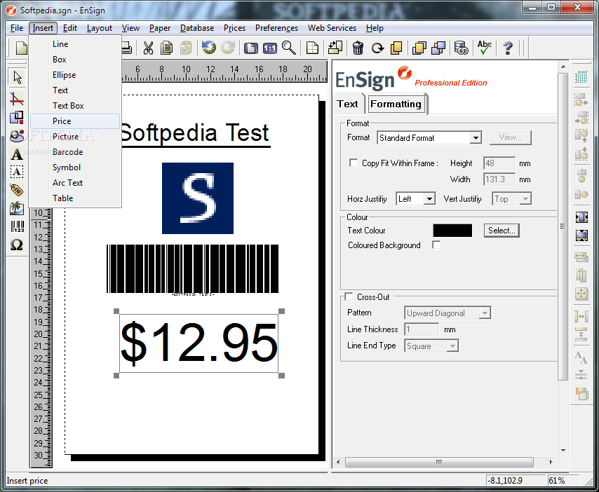Select the blue S logo image
This screenshot has height=492, width=599.
[x=198, y=198]
